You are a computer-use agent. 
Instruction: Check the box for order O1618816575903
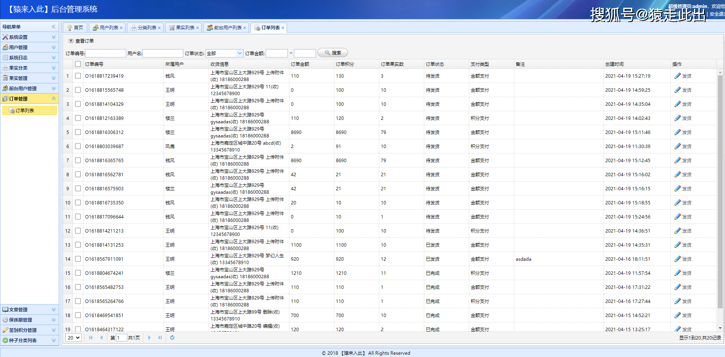(x=78, y=188)
